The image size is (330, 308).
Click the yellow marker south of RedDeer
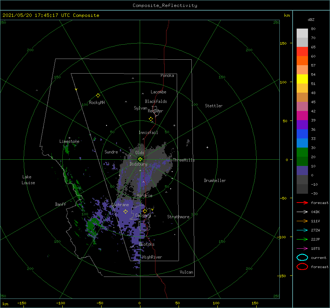tap(151, 119)
